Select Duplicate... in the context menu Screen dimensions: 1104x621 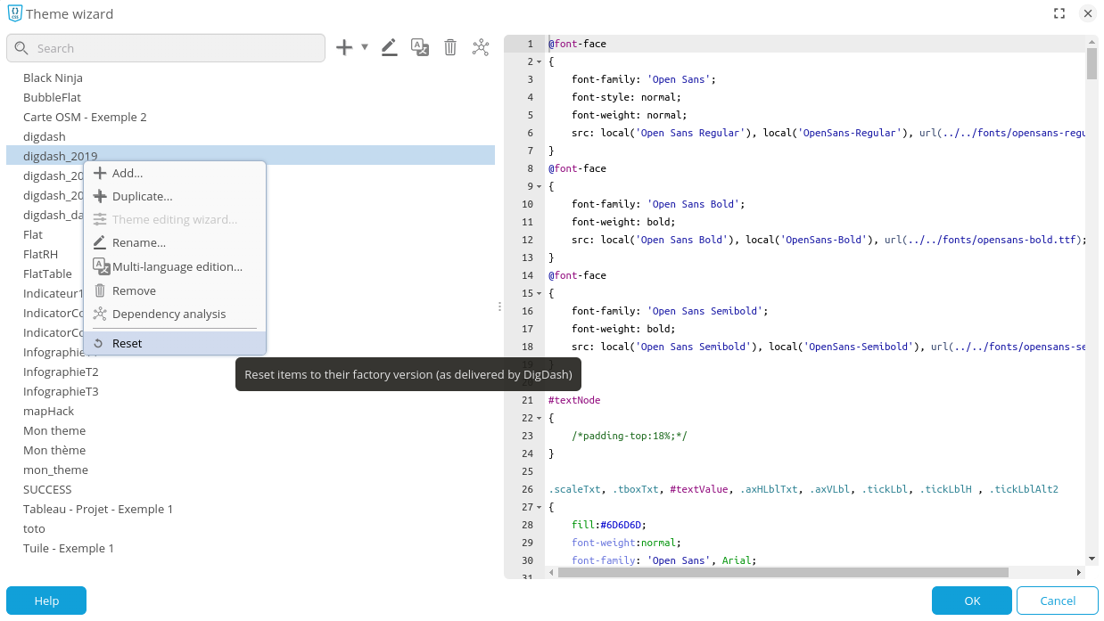coord(142,196)
